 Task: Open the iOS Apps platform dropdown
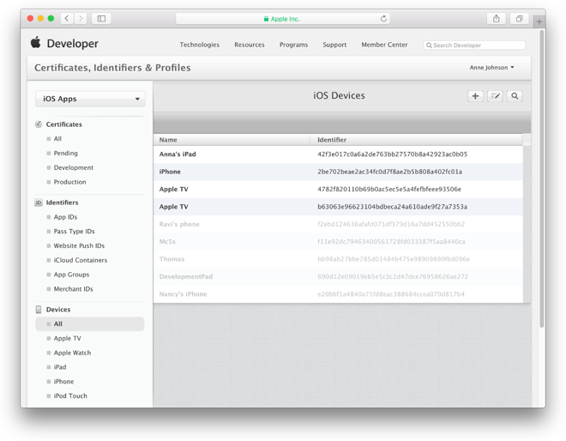coord(90,99)
